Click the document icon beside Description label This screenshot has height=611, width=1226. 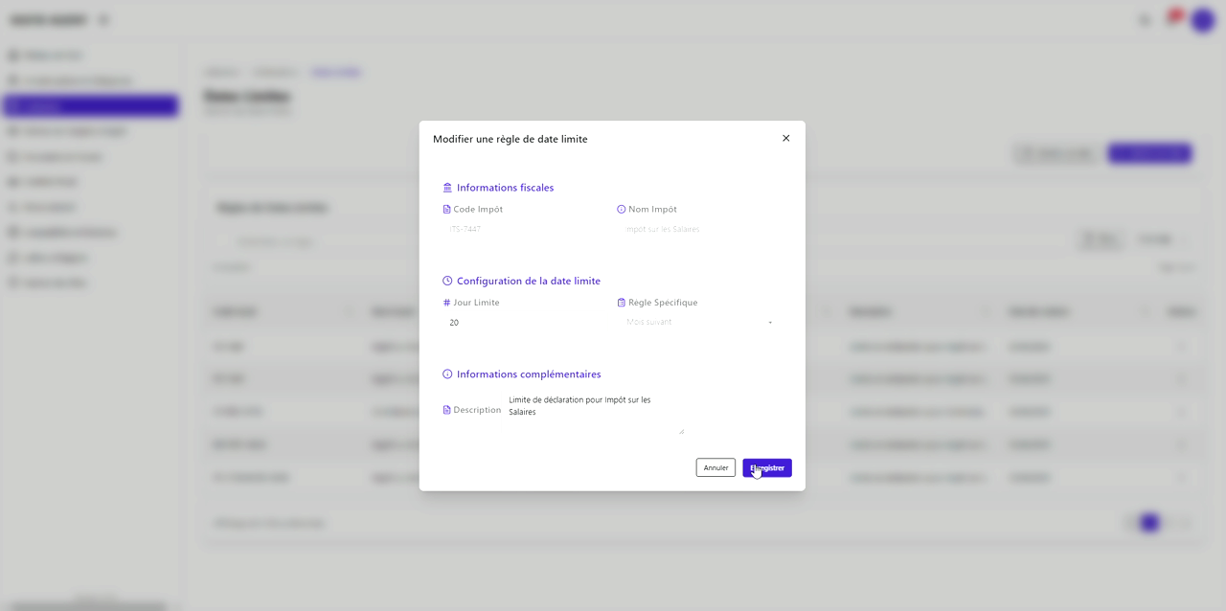coord(446,410)
